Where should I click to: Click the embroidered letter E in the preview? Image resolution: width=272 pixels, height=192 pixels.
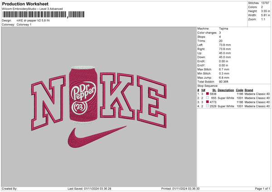click(x=151, y=101)
